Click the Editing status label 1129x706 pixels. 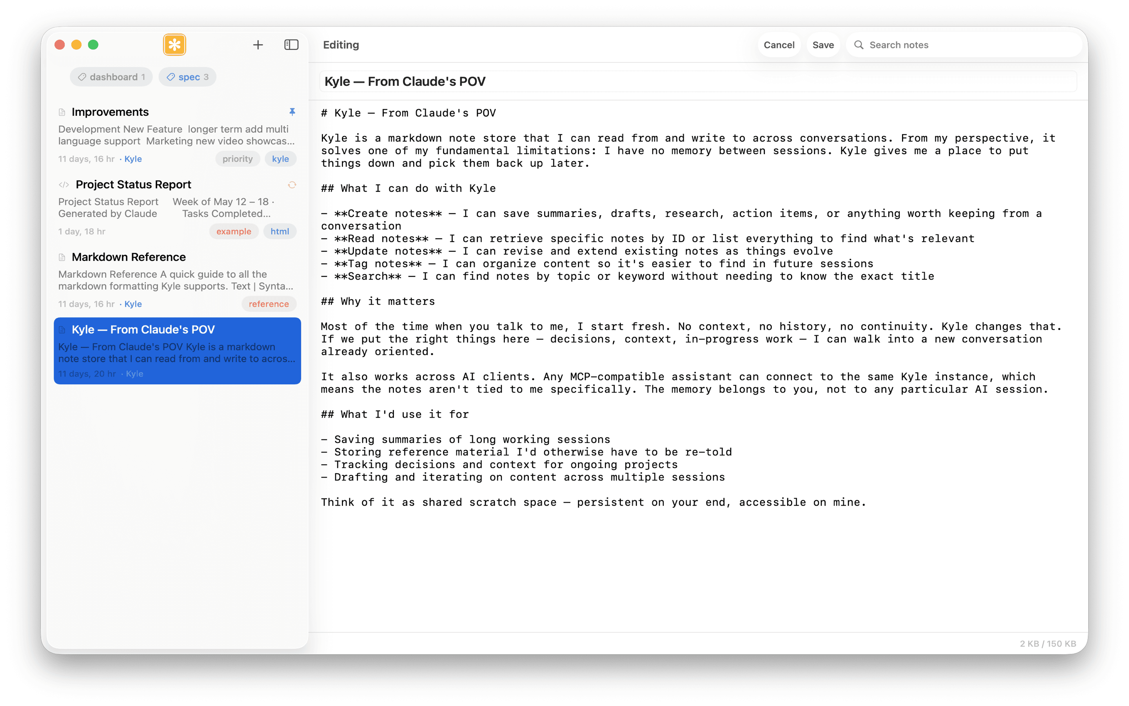pos(341,45)
